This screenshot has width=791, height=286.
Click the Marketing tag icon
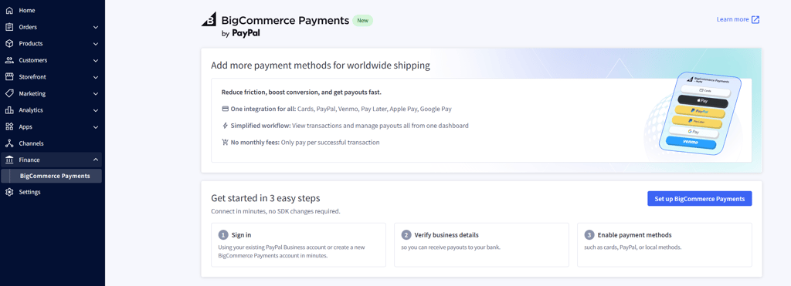click(9, 93)
